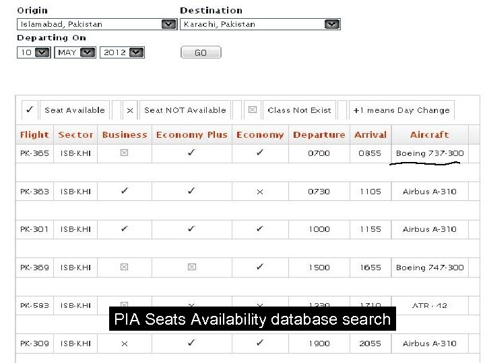
Task: Expand the departure day dropdown showing 10
Action: tap(34, 52)
